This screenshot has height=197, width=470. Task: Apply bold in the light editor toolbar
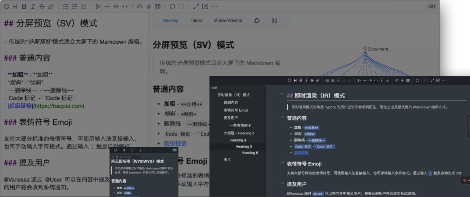point(24,7)
